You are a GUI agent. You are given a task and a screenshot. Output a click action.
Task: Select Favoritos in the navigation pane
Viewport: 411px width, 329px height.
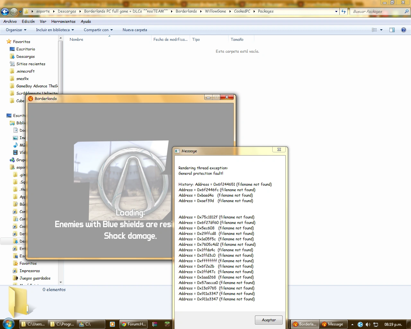(22, 42)
